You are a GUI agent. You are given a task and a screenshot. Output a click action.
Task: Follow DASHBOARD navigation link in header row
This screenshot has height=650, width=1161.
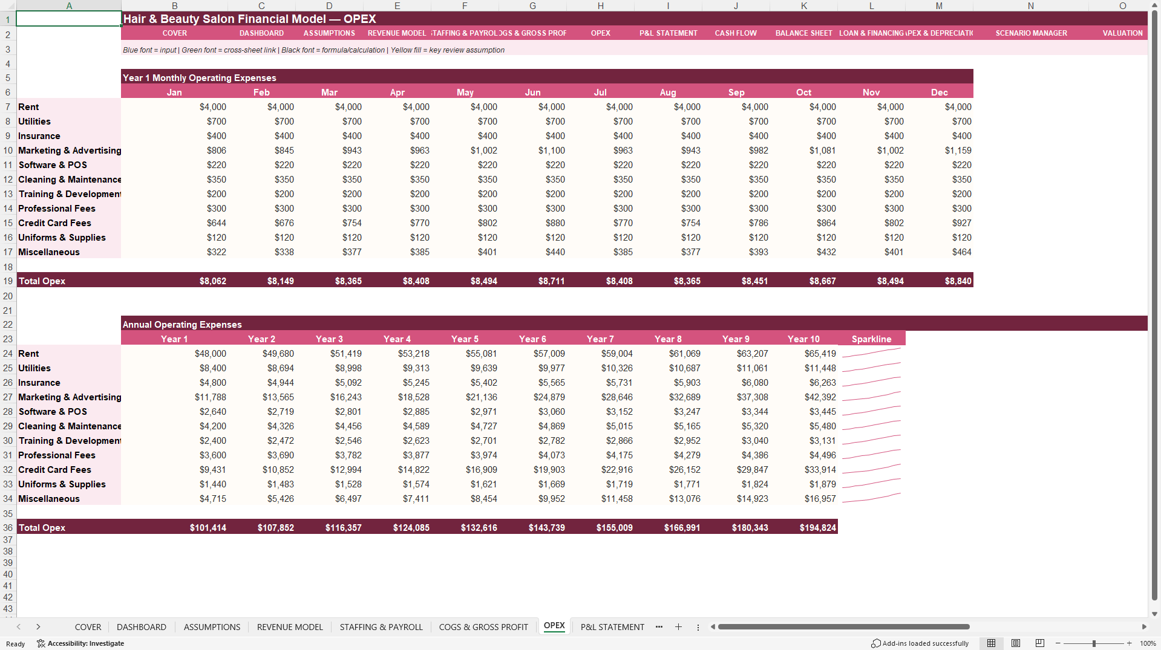(x=261, y=33)
